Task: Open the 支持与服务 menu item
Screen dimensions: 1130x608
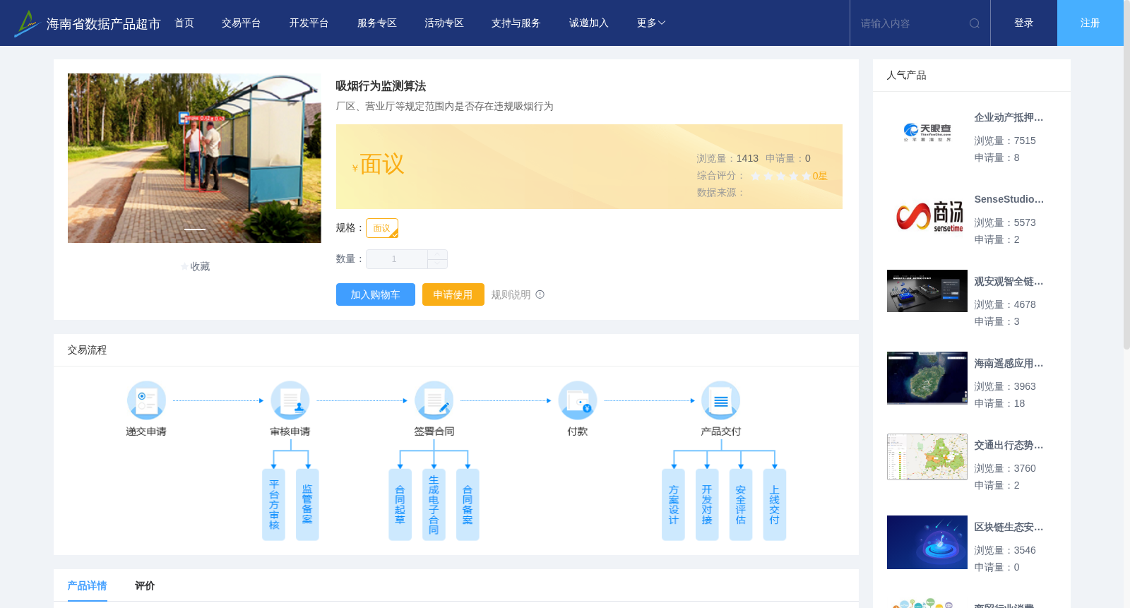Action: 516,23
